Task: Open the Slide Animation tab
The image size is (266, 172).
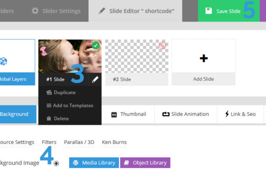Action: pos(186,114)
